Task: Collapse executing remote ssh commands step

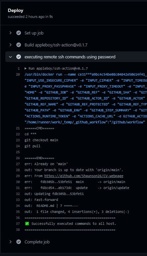Action: coord(11,57)
